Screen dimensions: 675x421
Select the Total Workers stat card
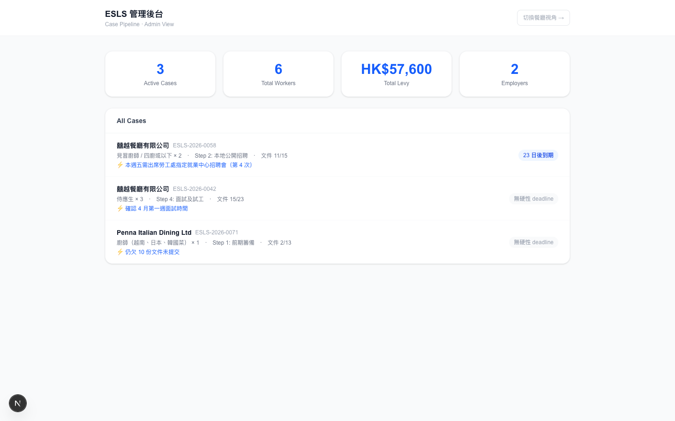[x=278, y=74]
